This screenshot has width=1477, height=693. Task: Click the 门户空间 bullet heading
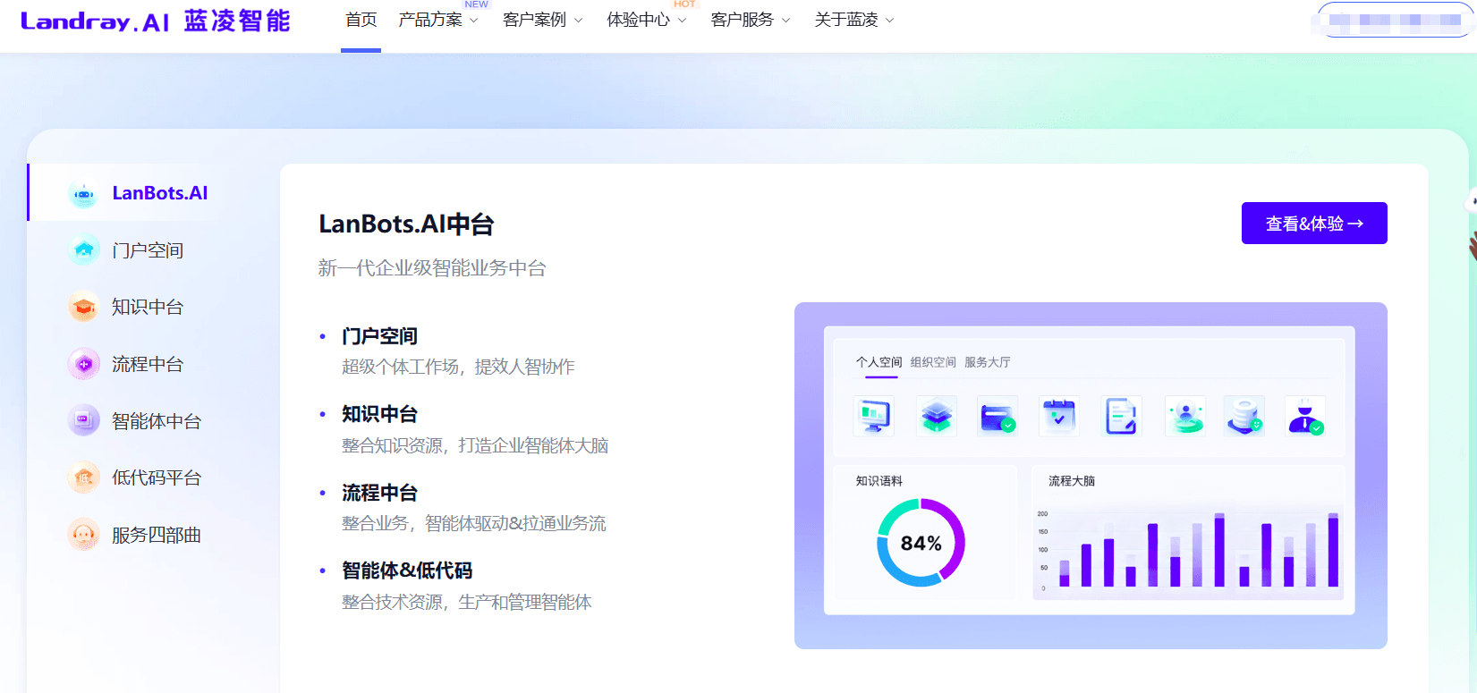pyautogui.click(x=379, y=336)
